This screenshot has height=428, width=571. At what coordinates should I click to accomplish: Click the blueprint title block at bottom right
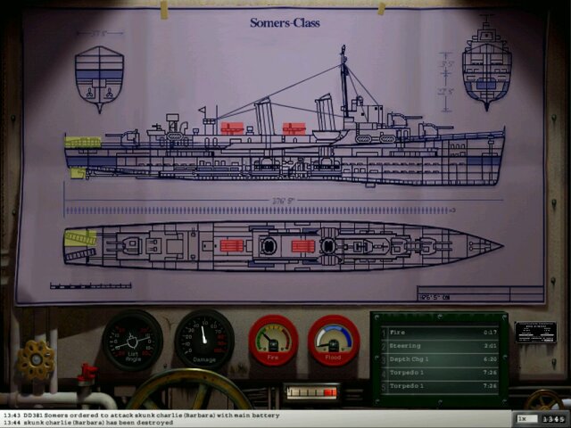coord(480,294)
